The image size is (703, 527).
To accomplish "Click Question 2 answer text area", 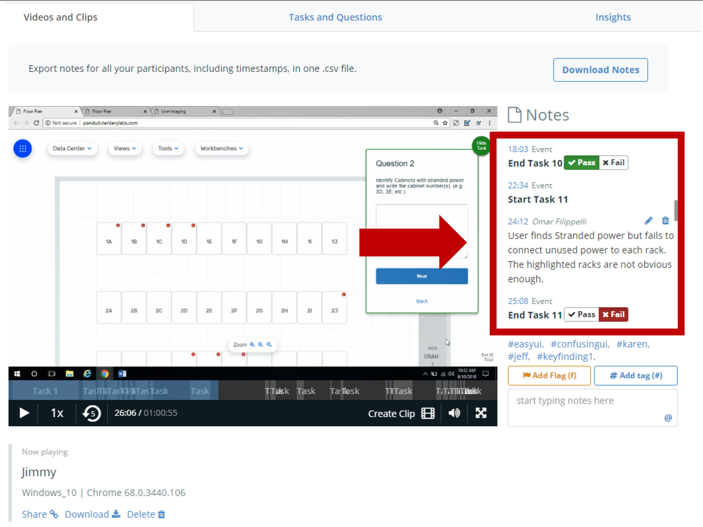I will click(x=422, y=231).
